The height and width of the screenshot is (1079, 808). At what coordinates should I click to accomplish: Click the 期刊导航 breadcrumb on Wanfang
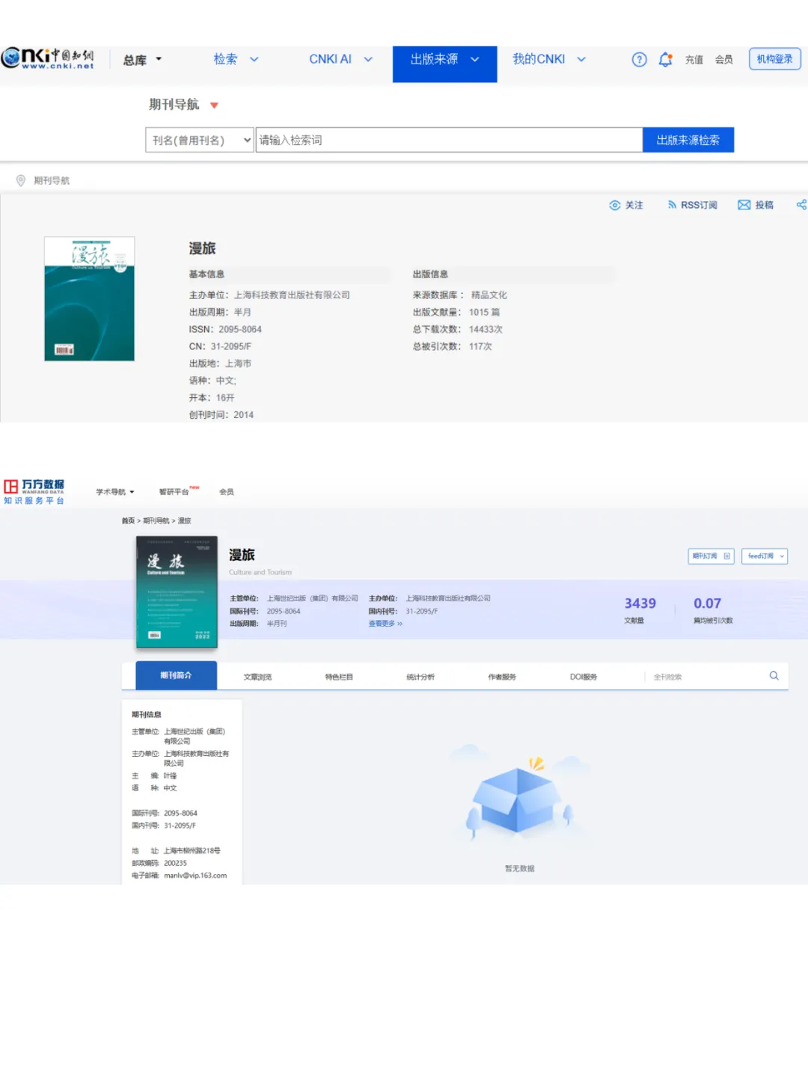(156, 521)
